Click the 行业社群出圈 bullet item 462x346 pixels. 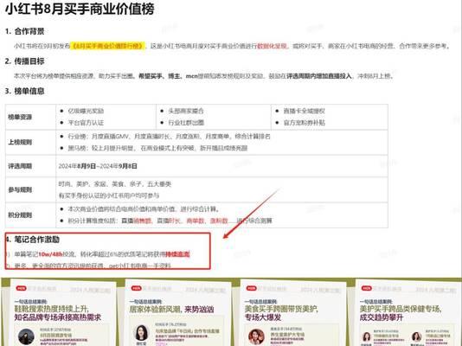pos(186,123)
